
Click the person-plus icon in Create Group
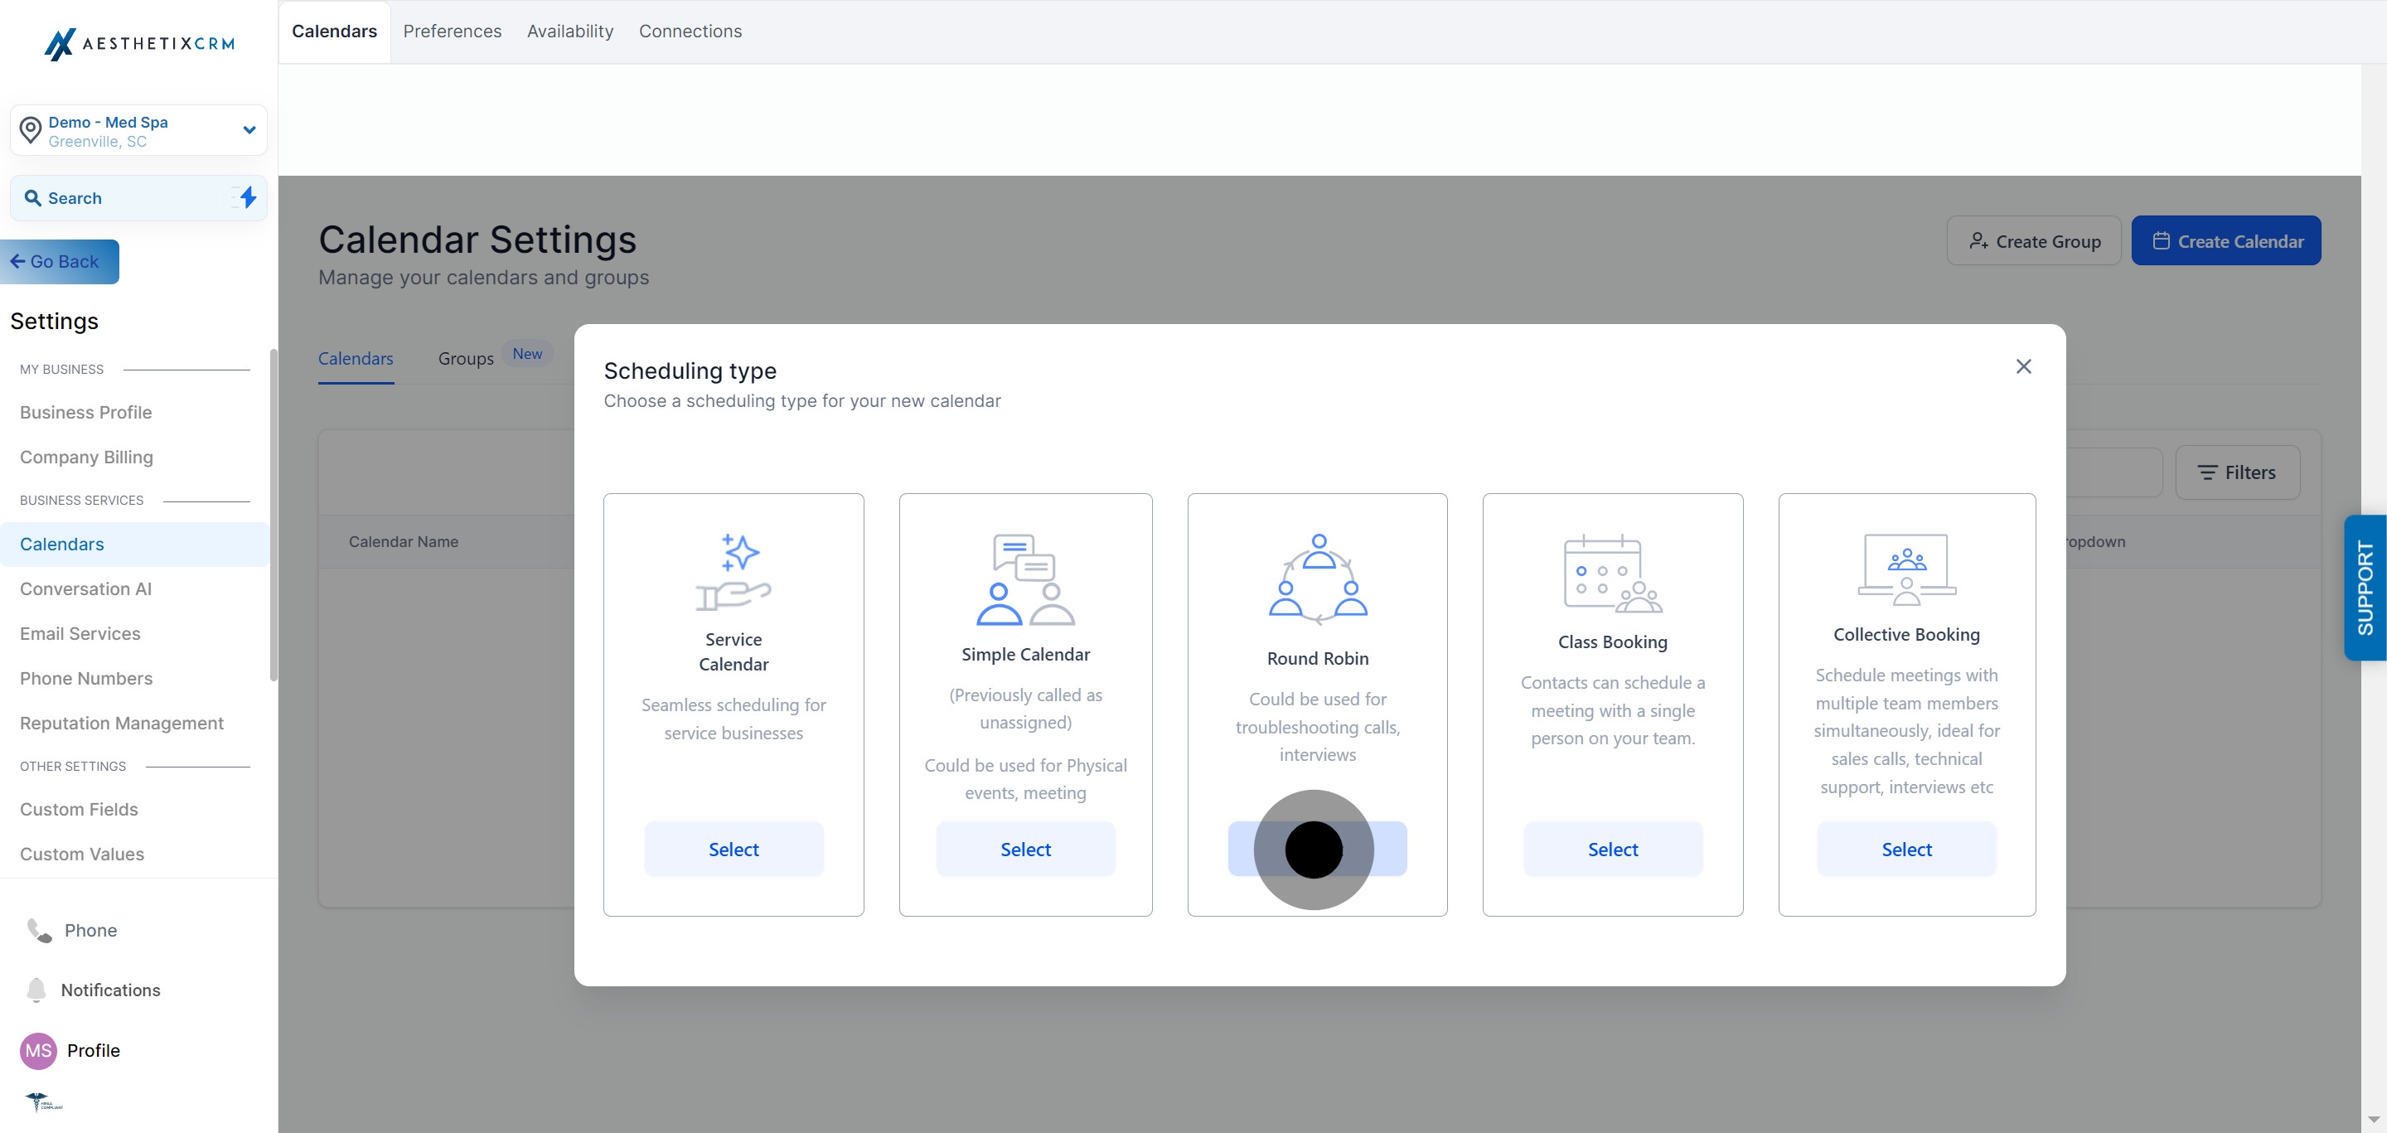pos(1978,241)
